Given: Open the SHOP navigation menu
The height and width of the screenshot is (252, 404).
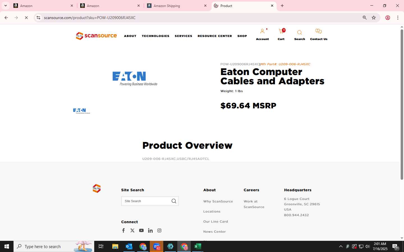Looking at the screenshot, I should click(242, 36).
